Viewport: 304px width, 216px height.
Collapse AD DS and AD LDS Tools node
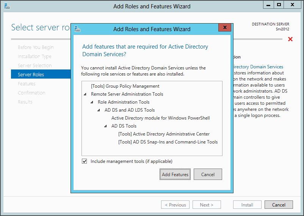[99, 110]
